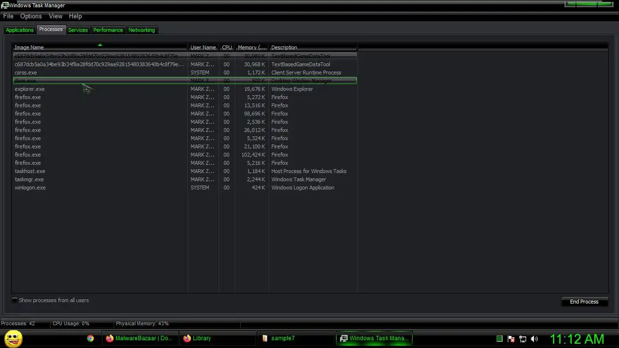Click the volume speaker tray icon
The height and width of the screenshot is (348, 619).
pyautogui.click(x=534, y=339)
